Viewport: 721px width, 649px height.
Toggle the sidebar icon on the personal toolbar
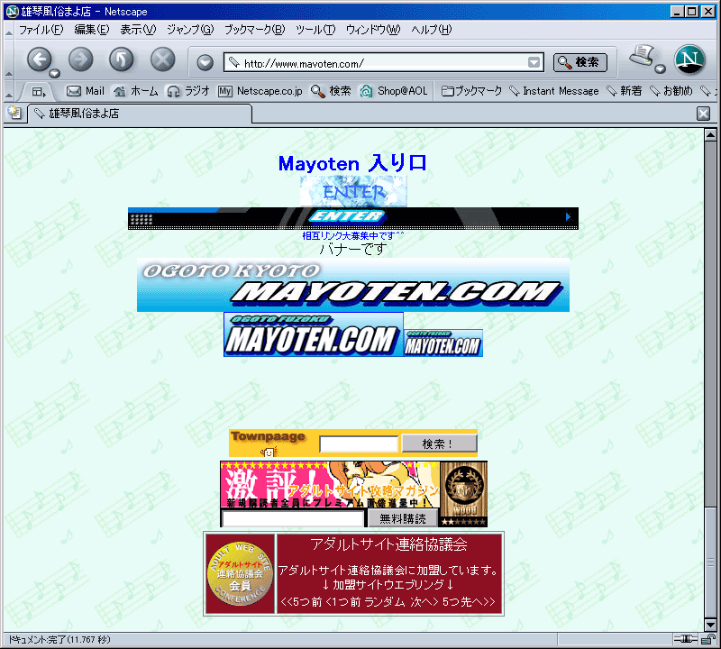pyautogui.click(x=39, y=92)
